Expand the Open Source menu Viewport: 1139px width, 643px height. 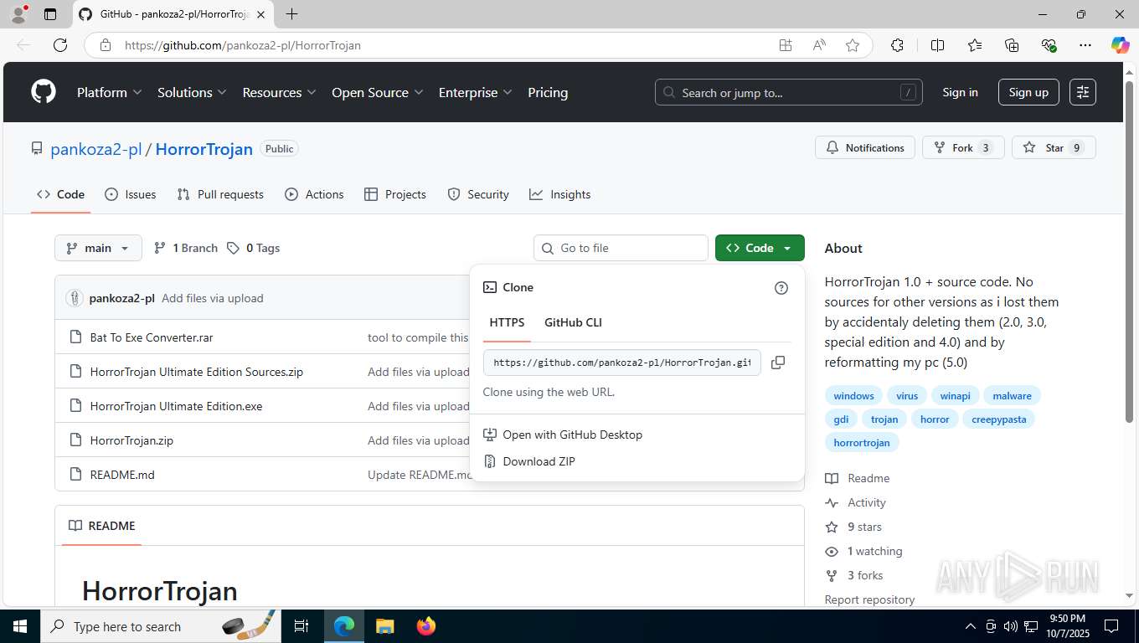[x=378, y=92]
